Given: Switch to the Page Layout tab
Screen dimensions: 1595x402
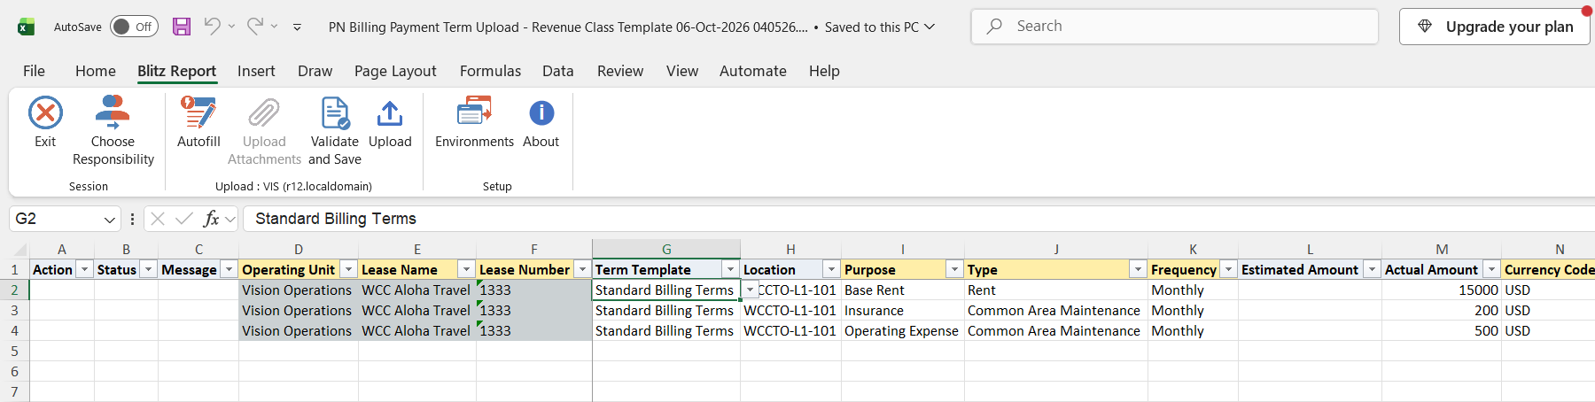Looking at the screenshot, I should click(x=395, y=71).
